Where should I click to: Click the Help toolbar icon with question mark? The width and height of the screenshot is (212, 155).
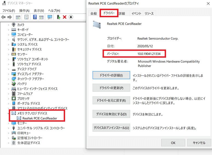click(x=35, y=17)
